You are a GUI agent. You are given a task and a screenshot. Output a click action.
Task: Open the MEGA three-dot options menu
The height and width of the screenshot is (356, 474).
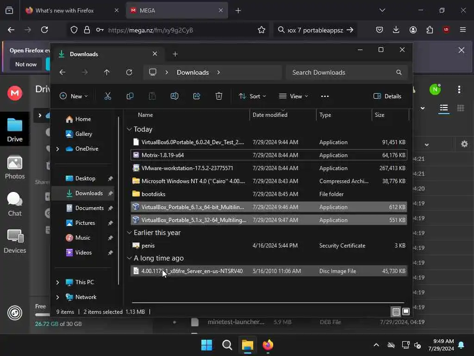tap(459, 89)
